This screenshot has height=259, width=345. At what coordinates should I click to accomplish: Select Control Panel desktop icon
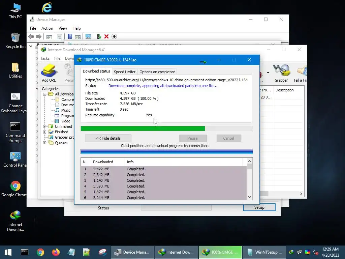coord(15,160)
